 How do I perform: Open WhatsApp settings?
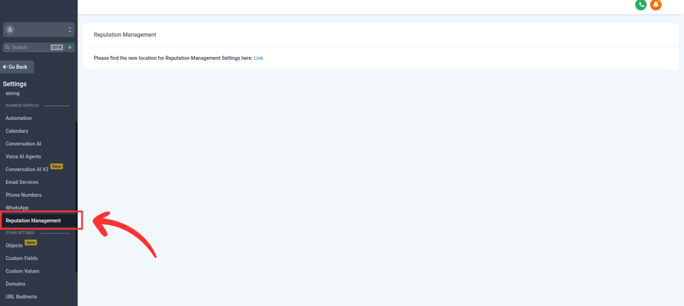(17, 208)
